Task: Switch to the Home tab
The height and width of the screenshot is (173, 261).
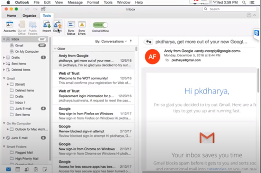Action: click(11, 15)
